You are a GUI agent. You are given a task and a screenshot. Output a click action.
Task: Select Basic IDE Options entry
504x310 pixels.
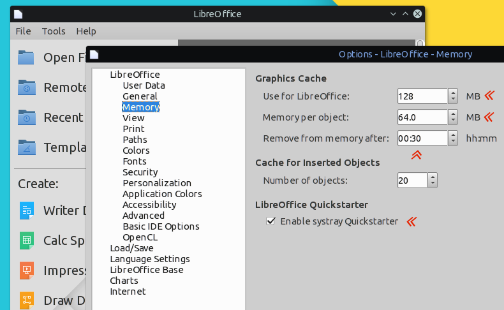point(161,226)
